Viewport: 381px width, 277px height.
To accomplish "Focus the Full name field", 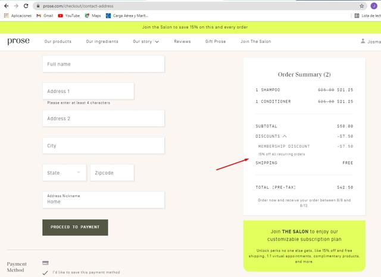I will (104, 64).
